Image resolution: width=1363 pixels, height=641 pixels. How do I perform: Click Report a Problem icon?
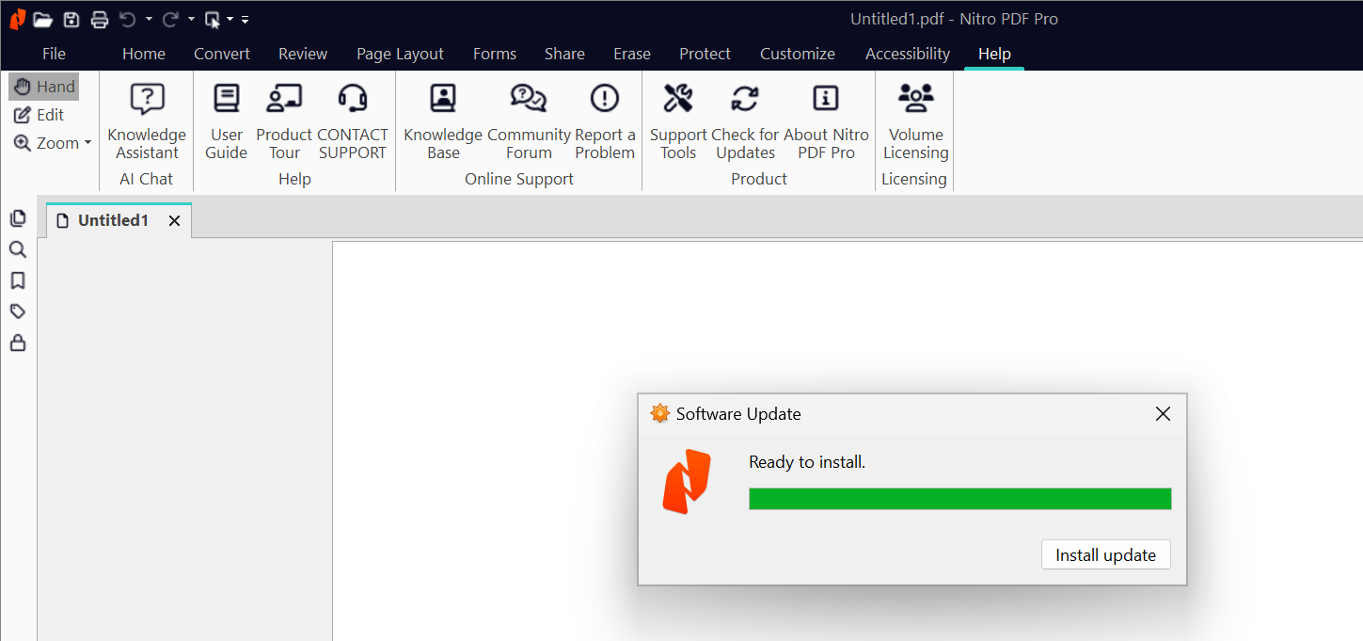604,99
